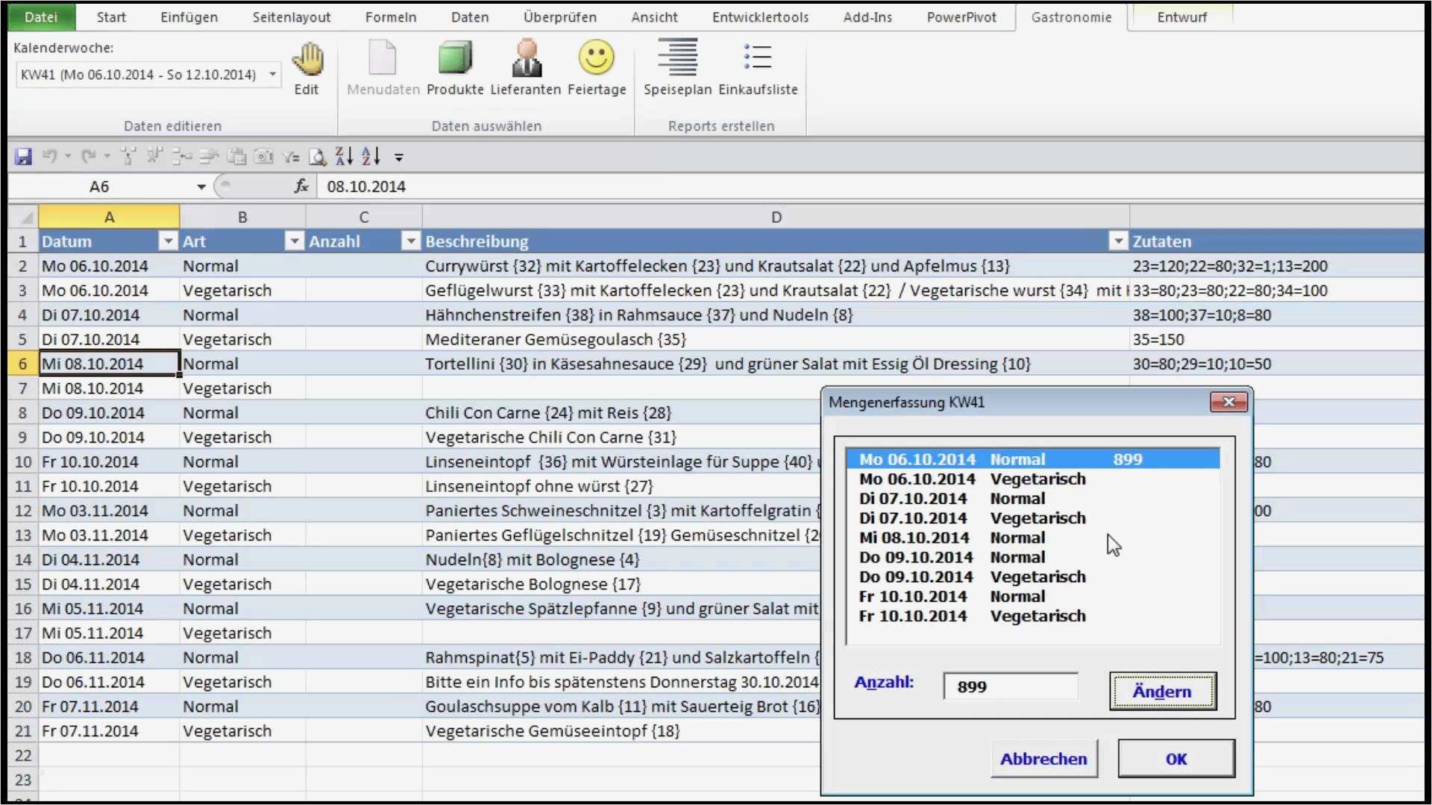Click the save disk icon

(24, 157)
